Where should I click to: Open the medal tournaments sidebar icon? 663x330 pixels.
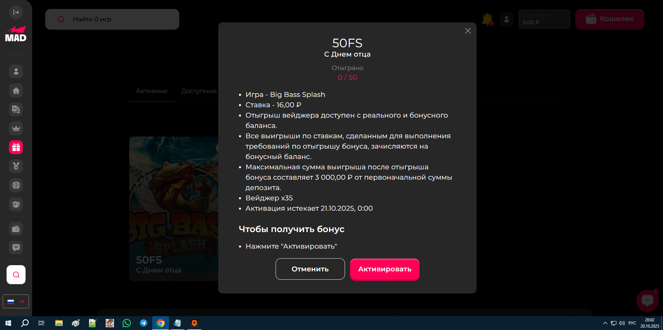coord(16,166)
